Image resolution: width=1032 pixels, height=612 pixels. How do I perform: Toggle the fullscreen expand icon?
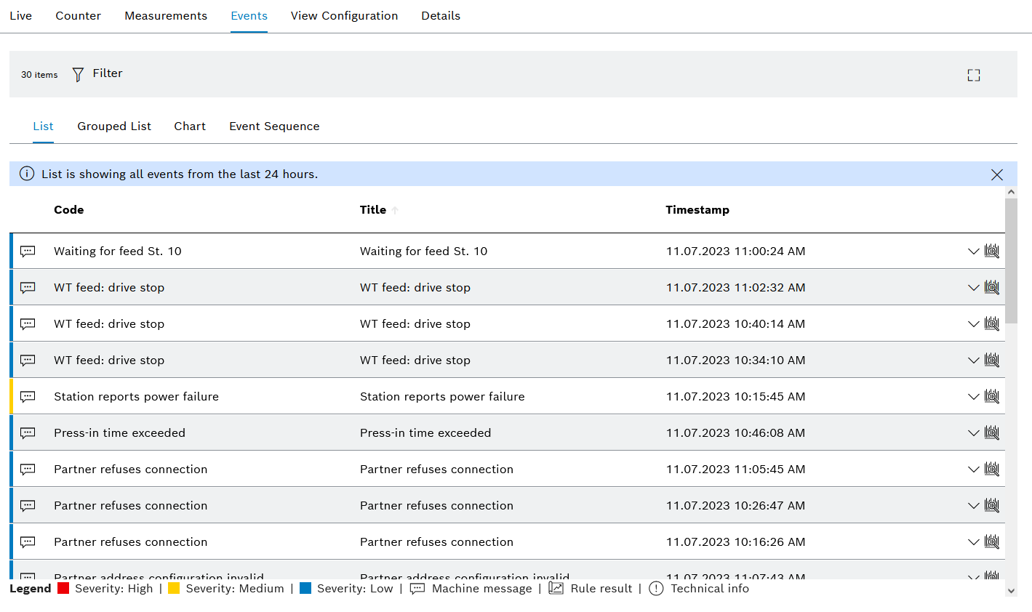[x=974, y=75]
